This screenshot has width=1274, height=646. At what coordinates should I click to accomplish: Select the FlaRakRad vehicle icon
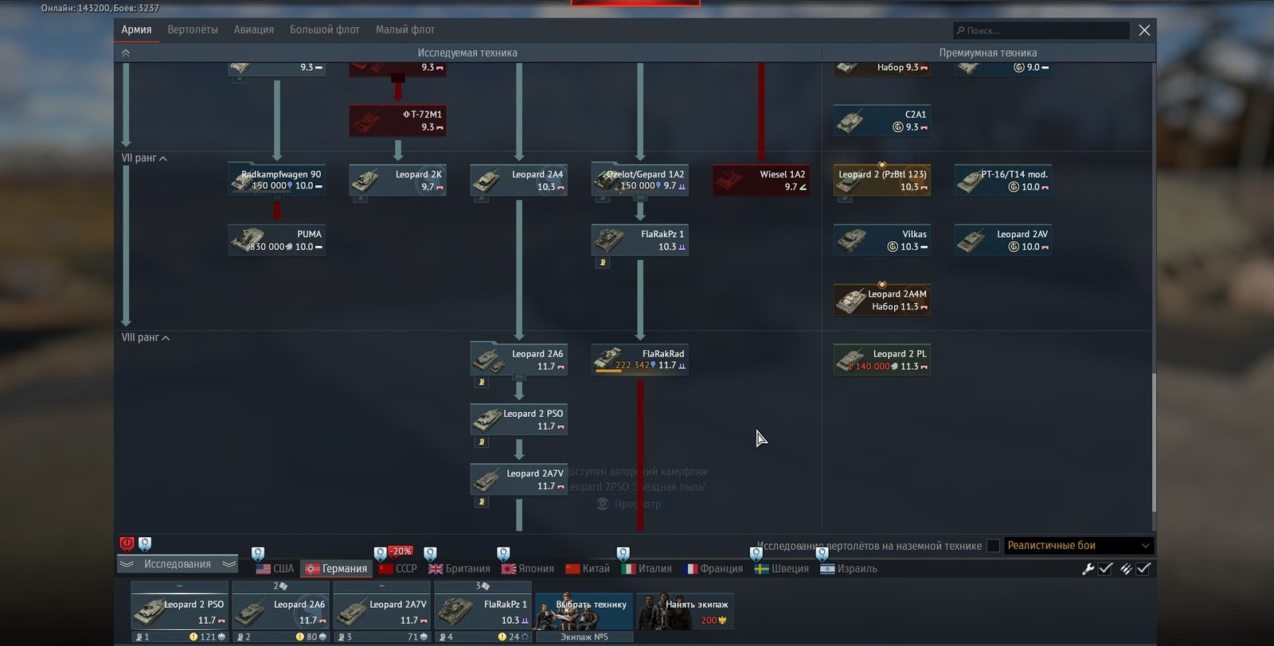639,360
